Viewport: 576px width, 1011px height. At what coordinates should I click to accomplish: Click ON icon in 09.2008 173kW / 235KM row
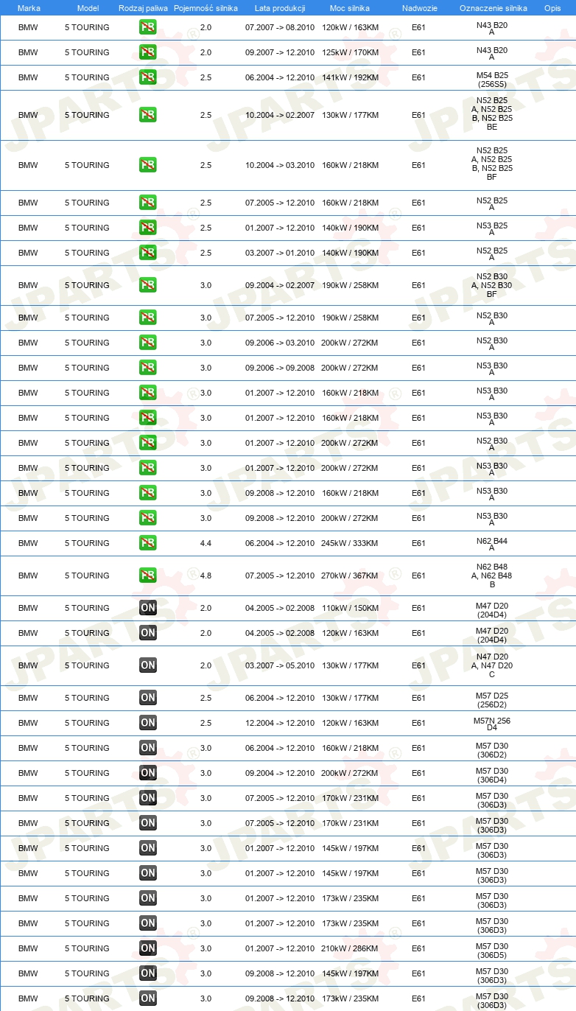(148, 998)
